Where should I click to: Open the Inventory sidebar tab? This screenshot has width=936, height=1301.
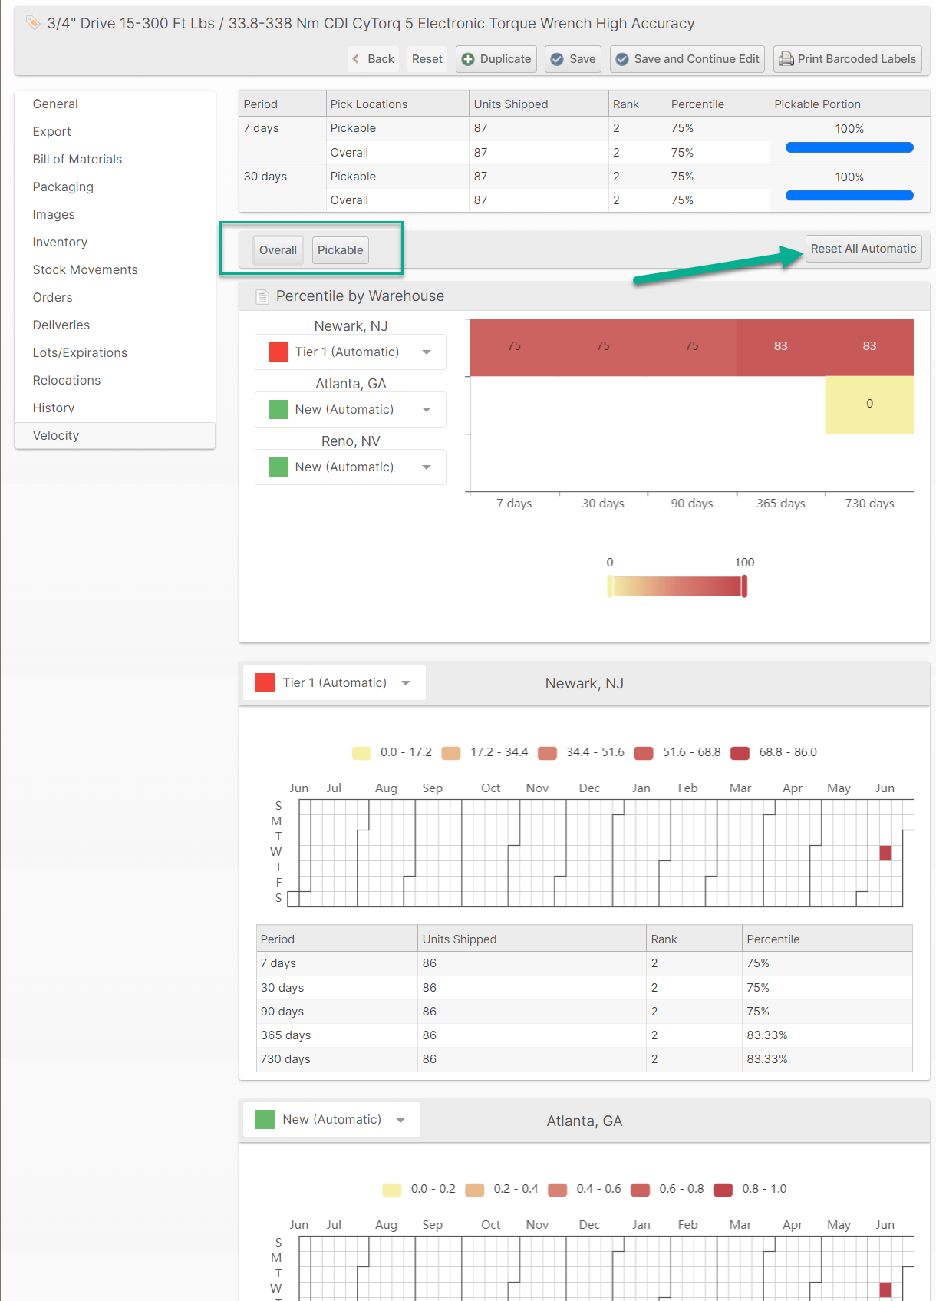[60, 243]
